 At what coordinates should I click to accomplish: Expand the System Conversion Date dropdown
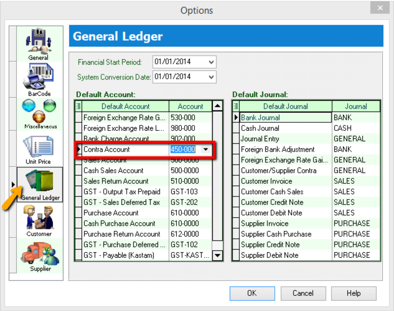211,77
